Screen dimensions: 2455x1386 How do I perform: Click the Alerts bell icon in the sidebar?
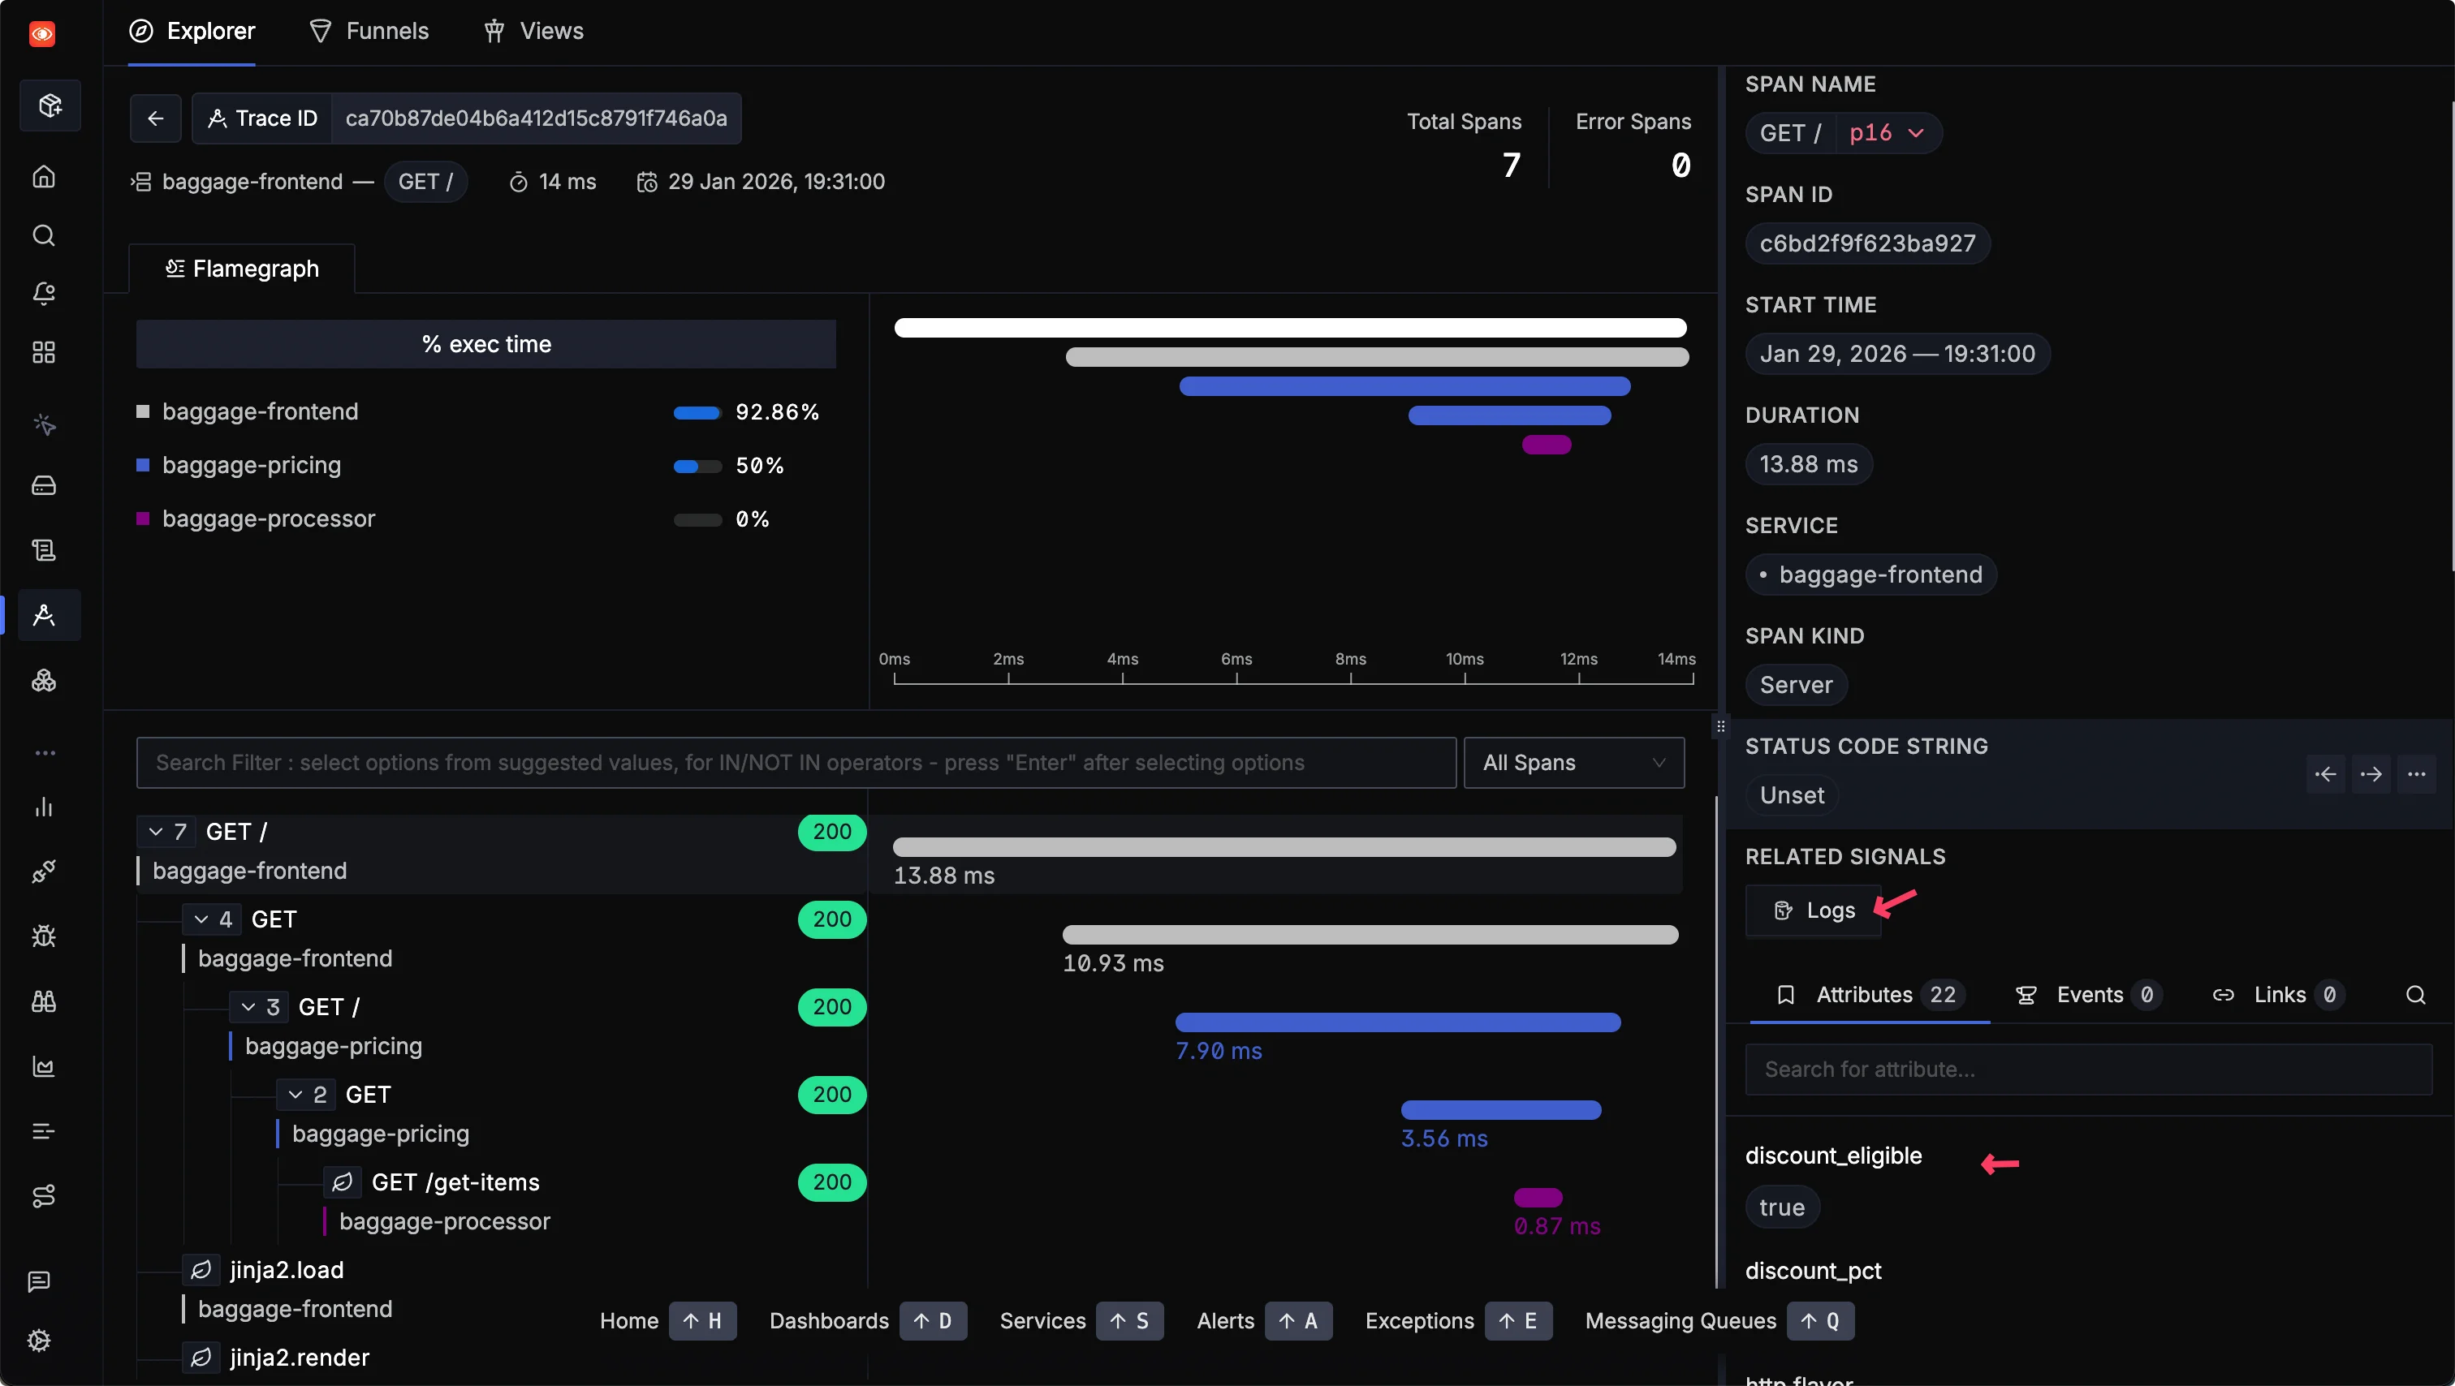[43, 294]
